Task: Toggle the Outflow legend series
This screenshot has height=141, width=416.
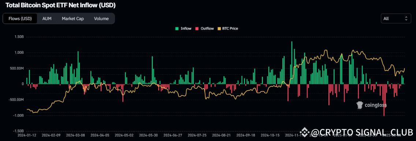Action: click(x=205, y=28)
